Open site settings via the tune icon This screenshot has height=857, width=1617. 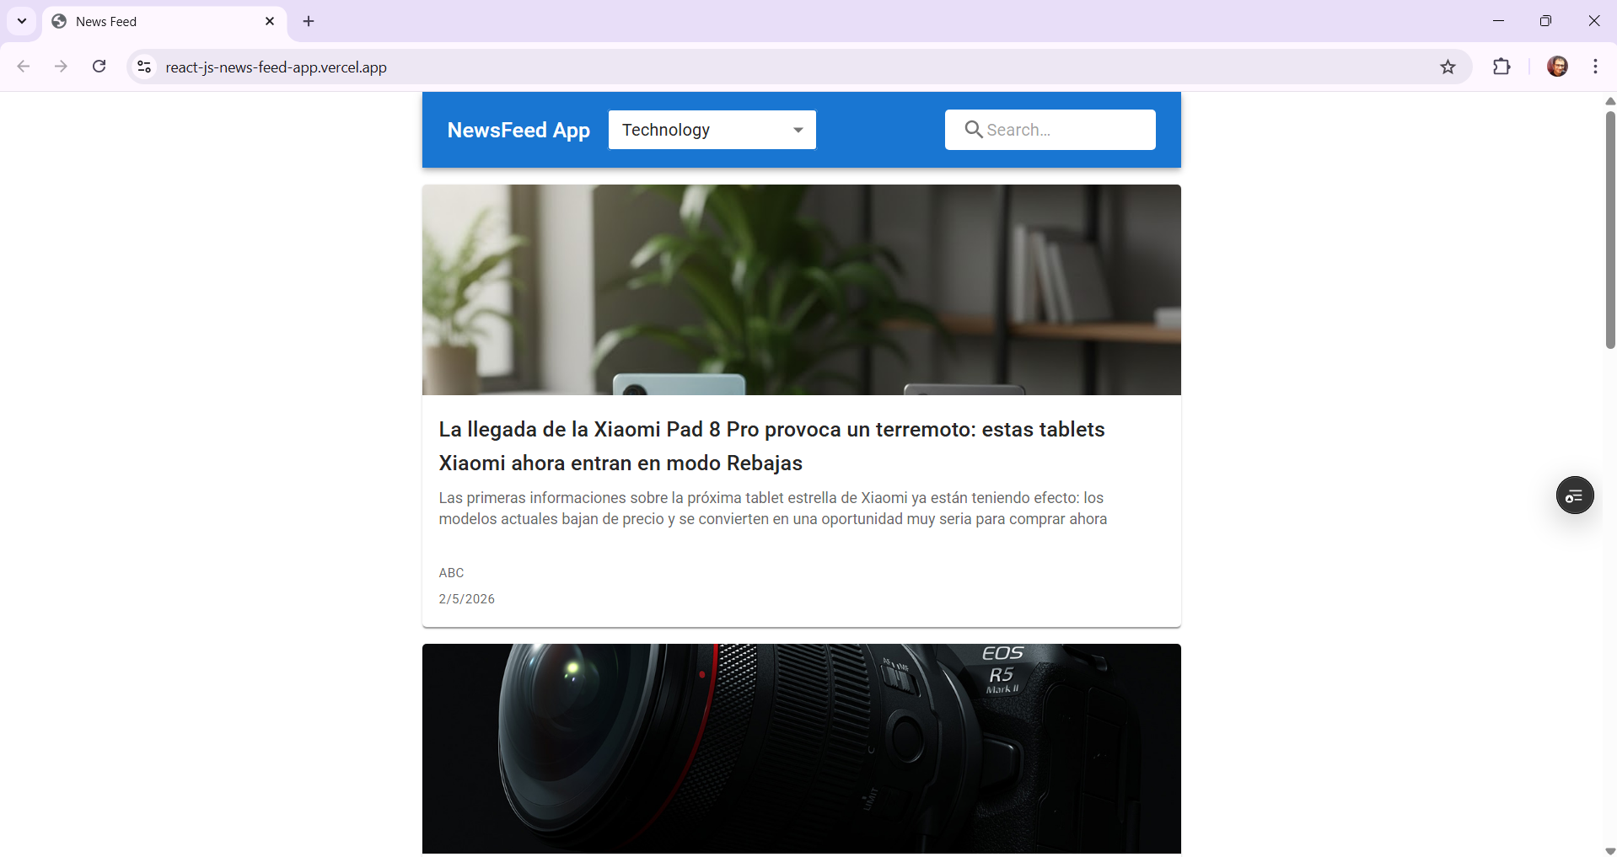pos(143,67)
